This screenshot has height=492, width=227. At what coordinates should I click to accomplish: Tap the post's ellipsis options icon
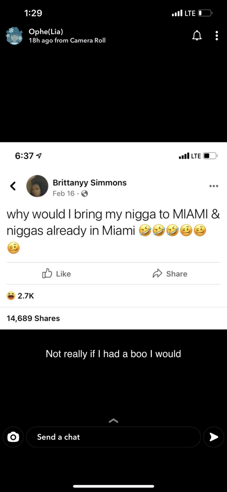[213, 186]
